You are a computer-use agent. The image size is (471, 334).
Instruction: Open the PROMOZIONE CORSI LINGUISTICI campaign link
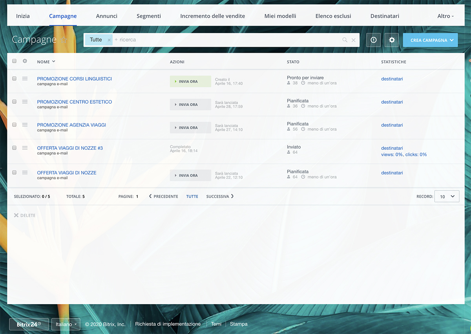(x=75, y=79)
